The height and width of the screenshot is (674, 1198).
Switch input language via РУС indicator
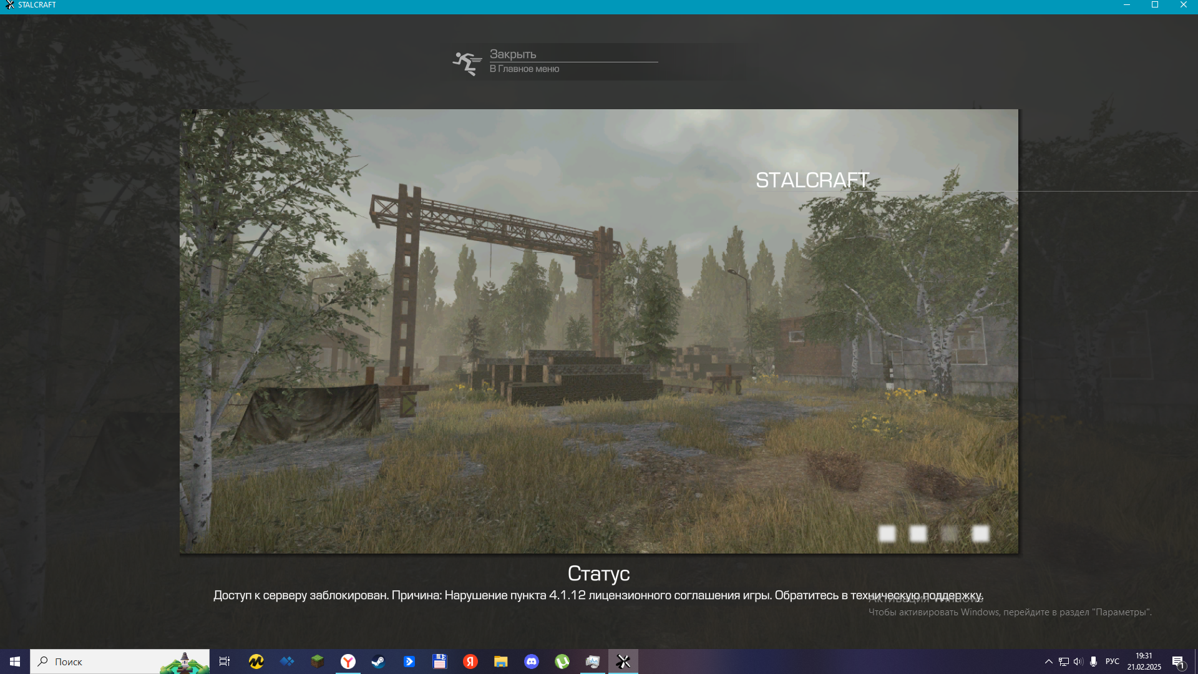[x=1113, y=662]
